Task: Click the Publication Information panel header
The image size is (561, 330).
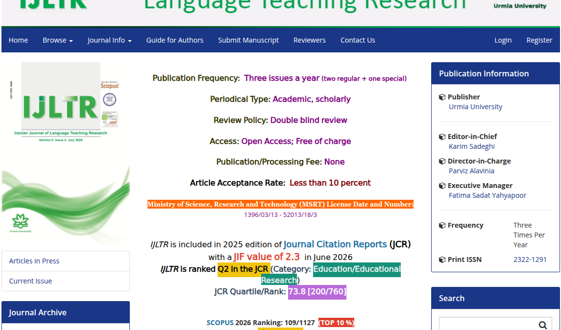Action: coord(495,73)
